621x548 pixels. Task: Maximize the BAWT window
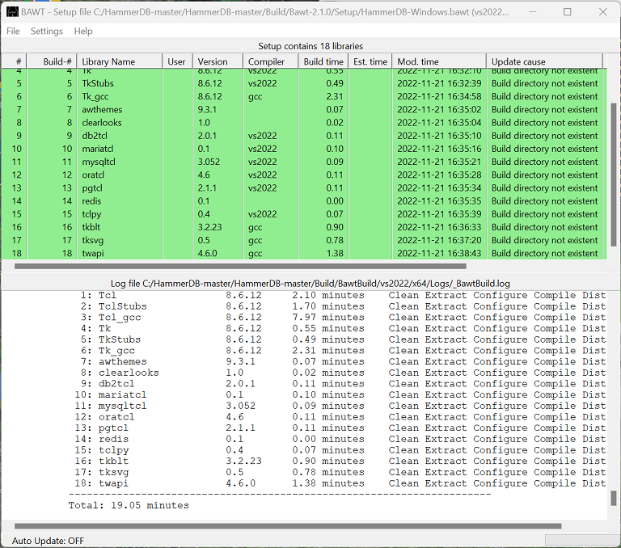pyautogui.click(x=567, y=12)
